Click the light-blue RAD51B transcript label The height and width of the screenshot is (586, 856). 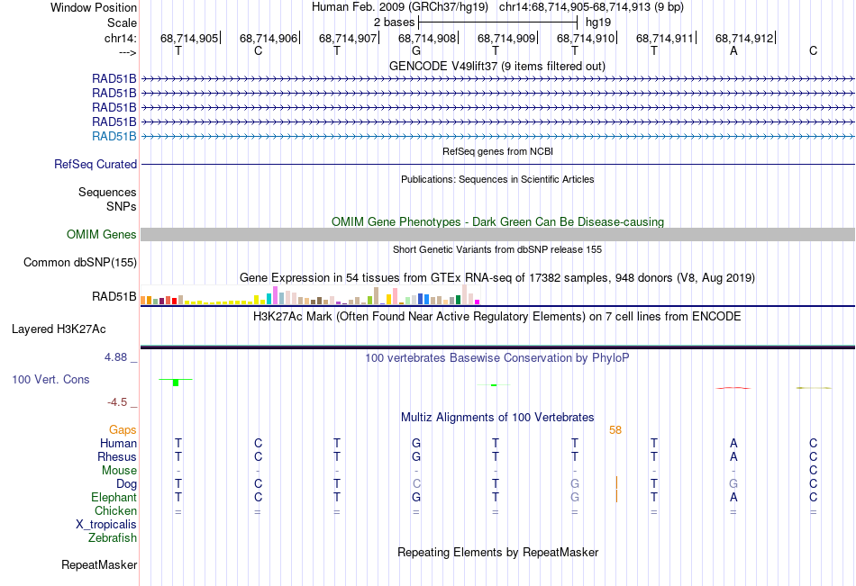[114, 137]
